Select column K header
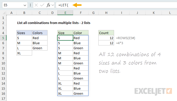177x101 pixels. [154, 13]
